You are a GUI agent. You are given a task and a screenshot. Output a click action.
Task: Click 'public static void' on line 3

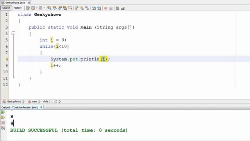coord(53,27)
